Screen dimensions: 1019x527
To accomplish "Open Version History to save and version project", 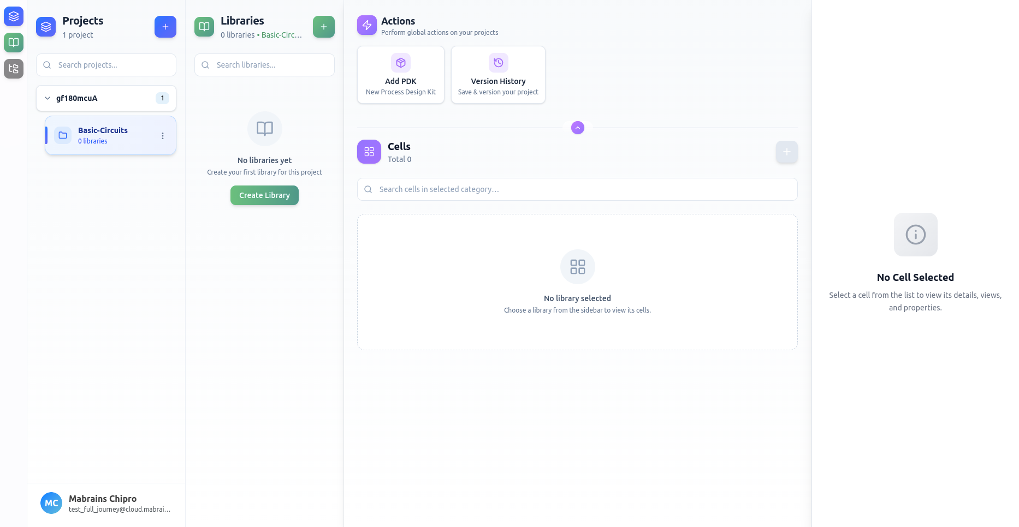I will pos(497,75).
